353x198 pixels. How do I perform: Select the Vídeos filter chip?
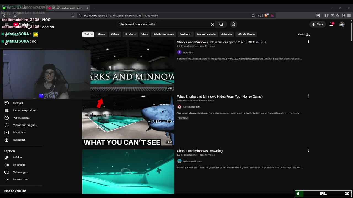115,34
